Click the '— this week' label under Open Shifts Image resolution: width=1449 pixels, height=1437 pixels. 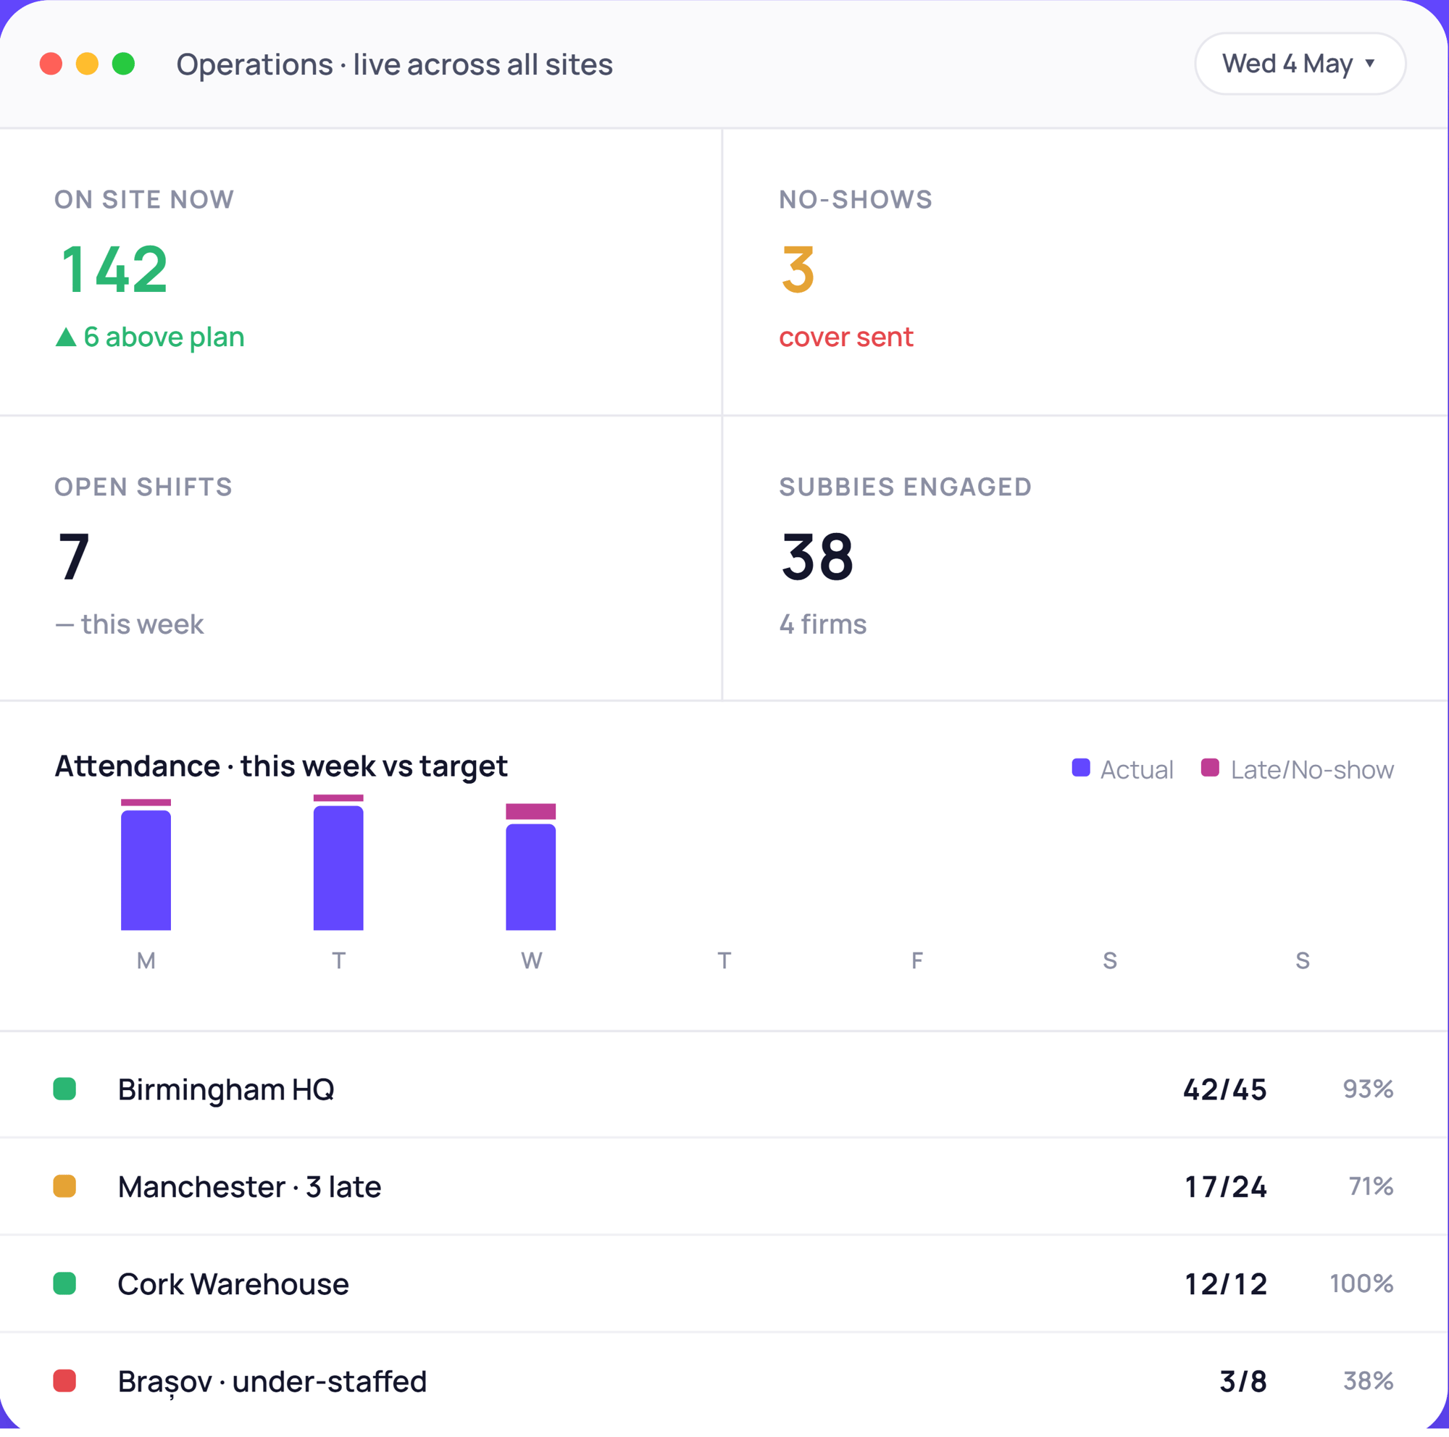[129, 624]
